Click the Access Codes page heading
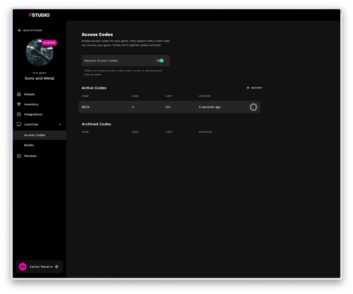This screenshot has width=353, height=294. click(x=97, y=34)
